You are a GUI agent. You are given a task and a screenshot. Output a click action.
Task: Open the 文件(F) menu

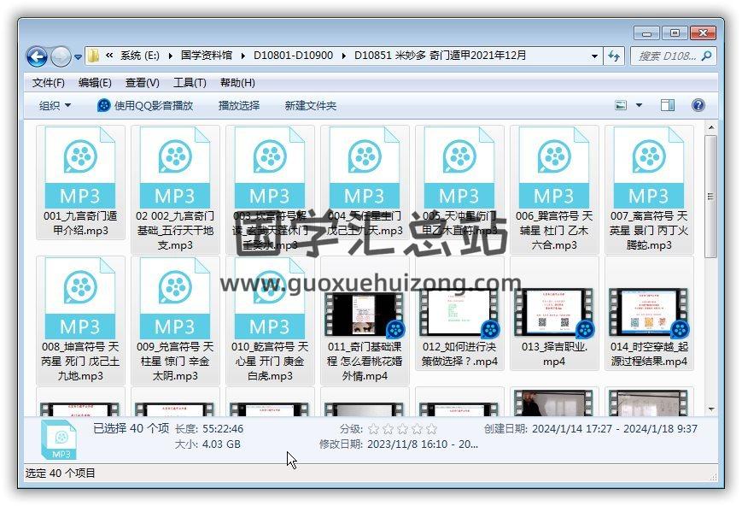48,82
